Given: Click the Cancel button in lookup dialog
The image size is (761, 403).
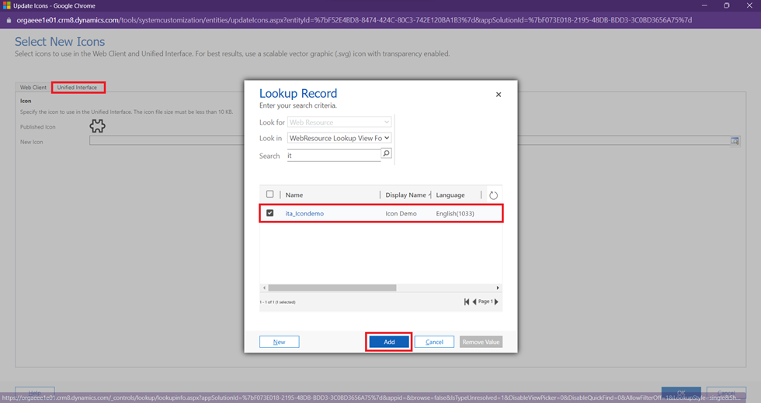Looking at the screenshot, I should click(x=434, y=342).
